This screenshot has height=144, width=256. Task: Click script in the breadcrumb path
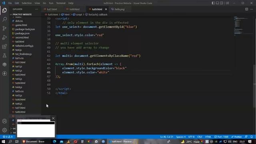click(79, 14)
